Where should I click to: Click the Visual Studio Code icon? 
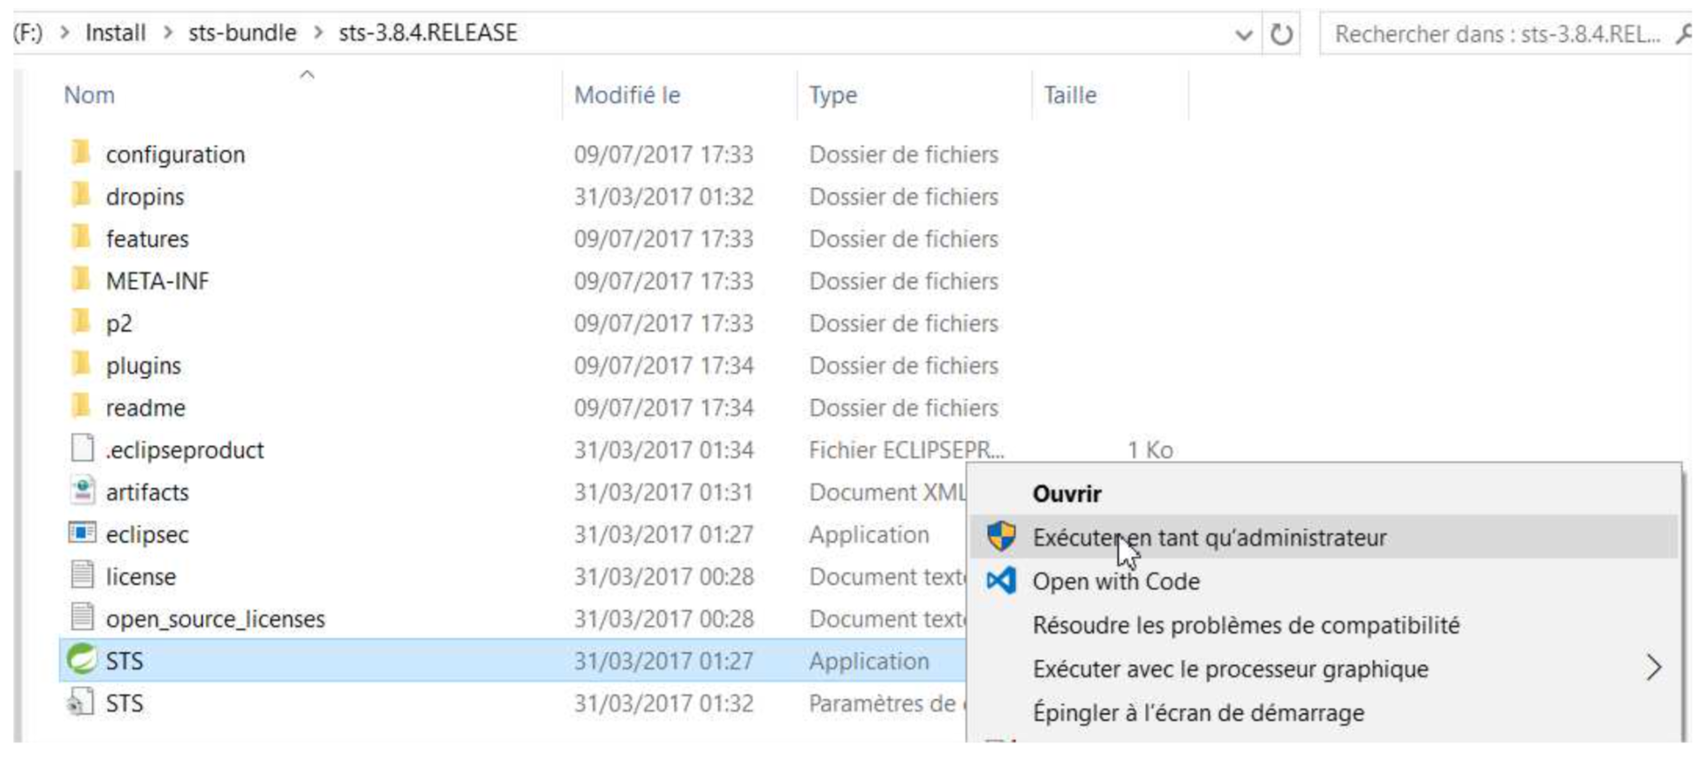(1001, 581)
